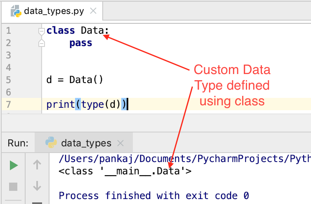Click the down arrow in Run panel

click(x=37, y=186)
